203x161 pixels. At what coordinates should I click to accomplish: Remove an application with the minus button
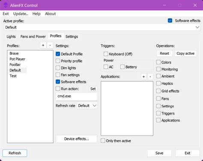pyautogui.click(x=150, y=77)
